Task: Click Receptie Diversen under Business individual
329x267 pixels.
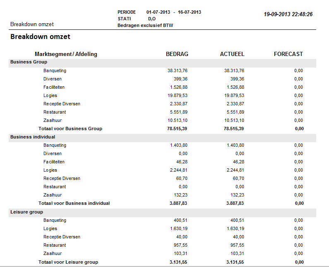Action: click(x=62, y=179)
